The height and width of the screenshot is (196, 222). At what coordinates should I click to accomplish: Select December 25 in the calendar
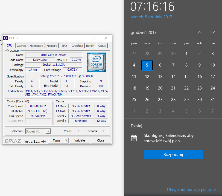pyautogui.click(x=134, y=100)
